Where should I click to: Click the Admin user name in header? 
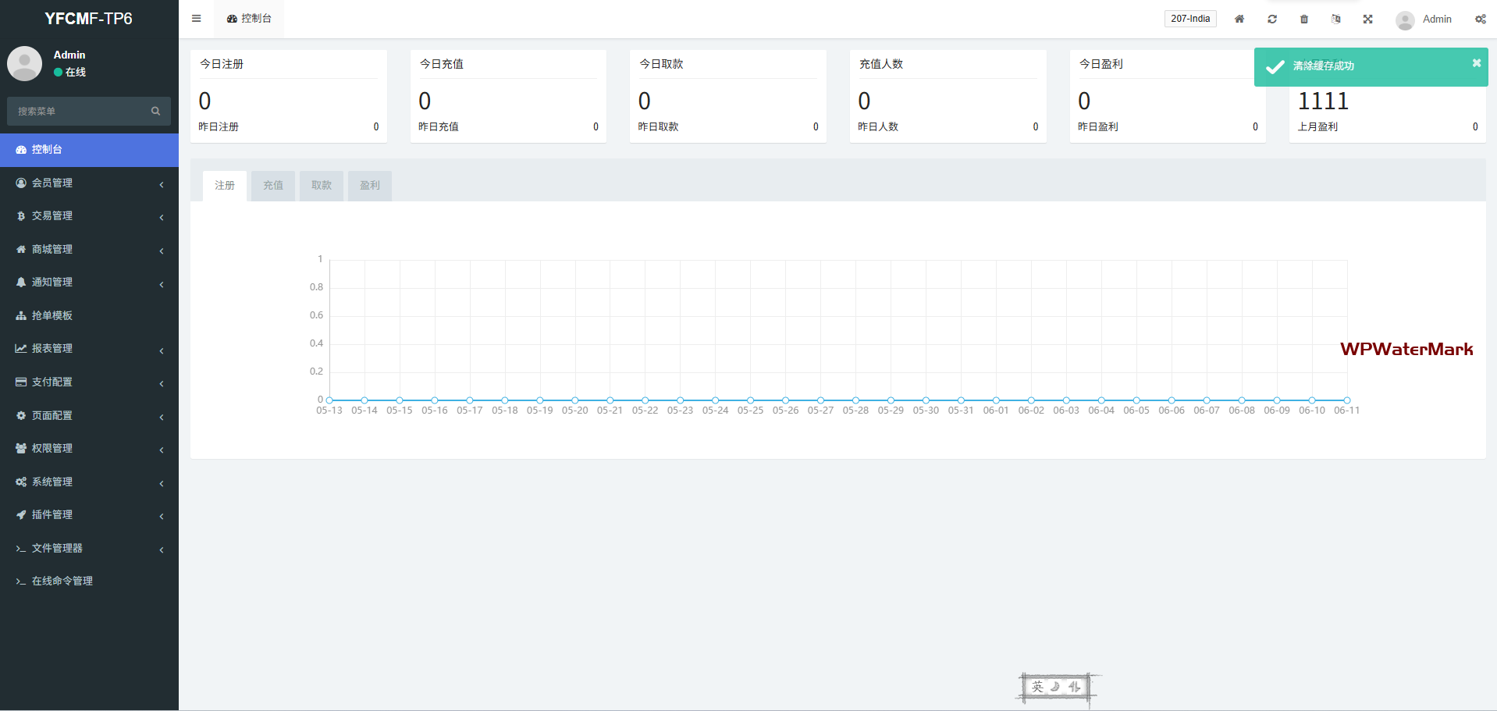tap(1436, 19)
